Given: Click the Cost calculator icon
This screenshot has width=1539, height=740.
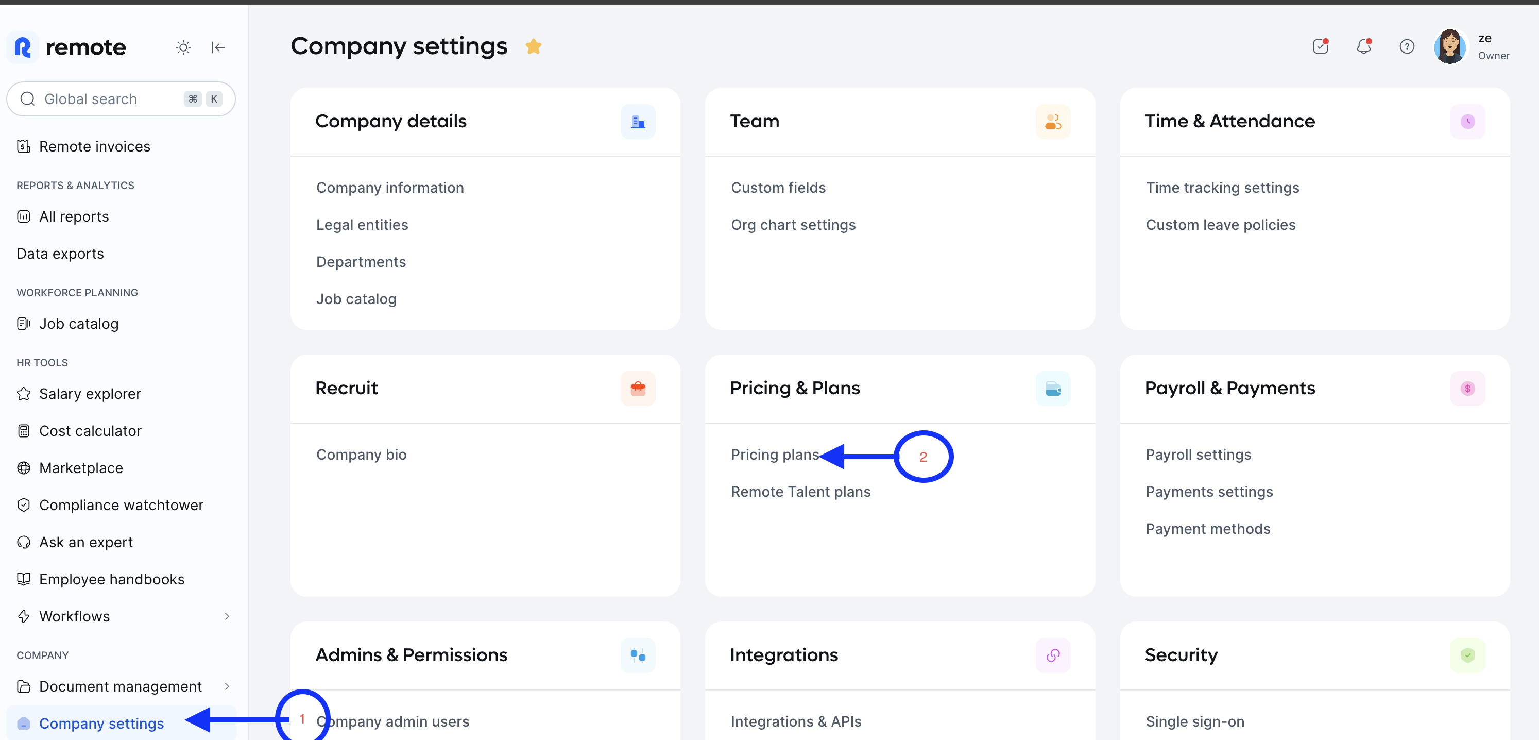Looking at the screenshot, I should pos(24,431).
